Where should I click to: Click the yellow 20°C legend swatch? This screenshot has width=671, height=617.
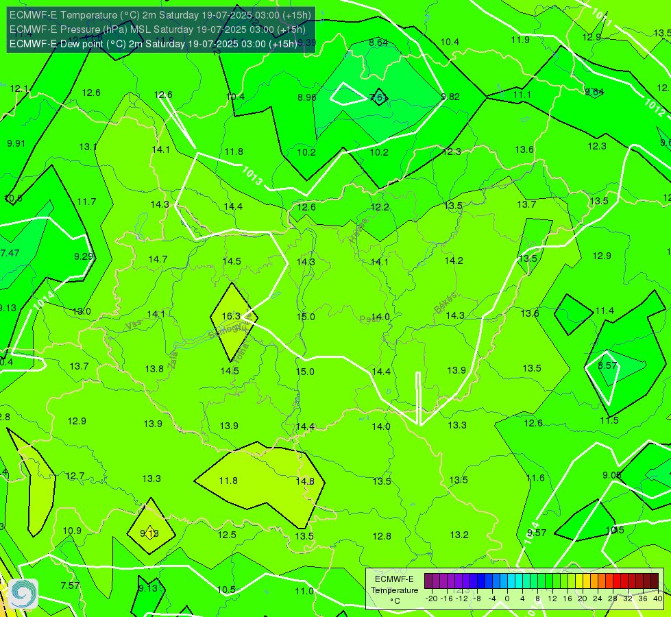pyautogui.click(x=579, y=581)
